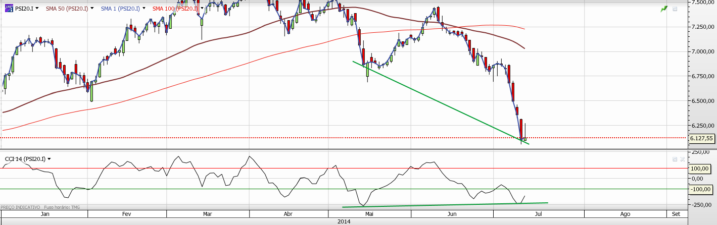Click the 7.500,00 price axis label
The width and height of the screenshot is (717, 225).
(x=702, y=2)
